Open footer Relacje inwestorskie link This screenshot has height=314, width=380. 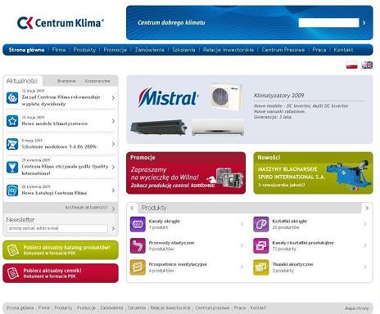[170, 308]
